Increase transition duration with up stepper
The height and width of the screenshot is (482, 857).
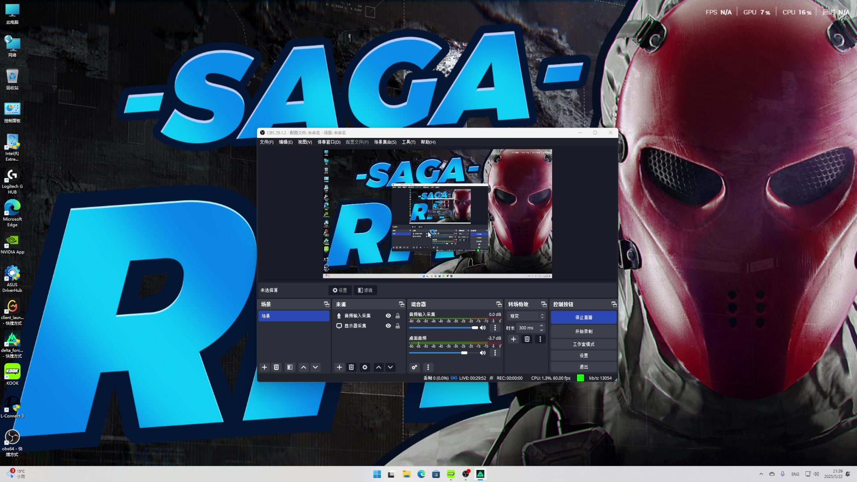click(541, 326)
